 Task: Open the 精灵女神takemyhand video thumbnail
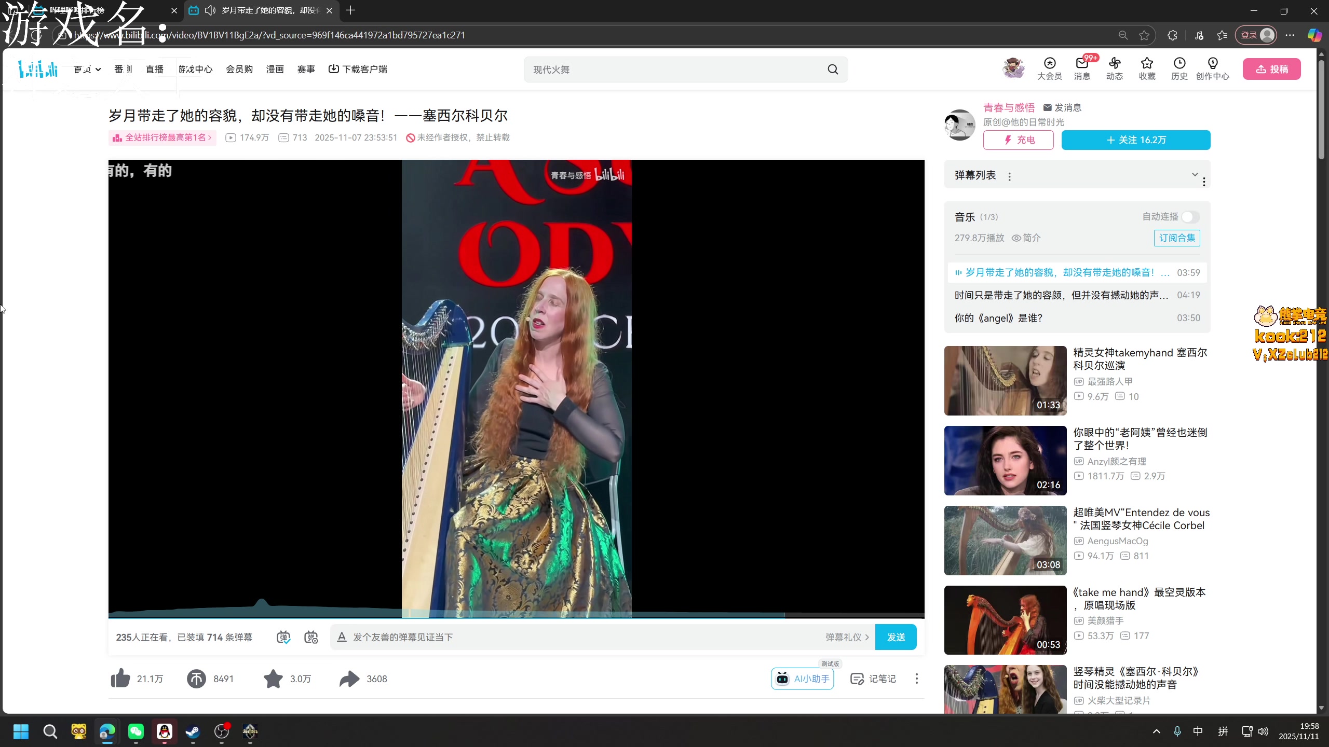[x=1005, y=380]
